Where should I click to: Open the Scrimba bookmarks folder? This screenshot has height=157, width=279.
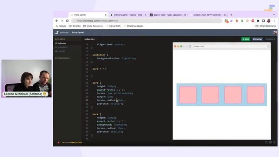coord(75,26)
